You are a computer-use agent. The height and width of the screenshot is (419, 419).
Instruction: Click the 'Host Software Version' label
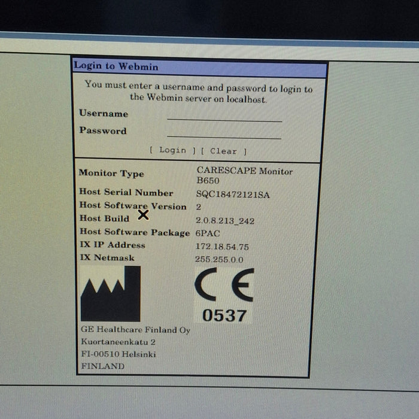pos(133,205)
